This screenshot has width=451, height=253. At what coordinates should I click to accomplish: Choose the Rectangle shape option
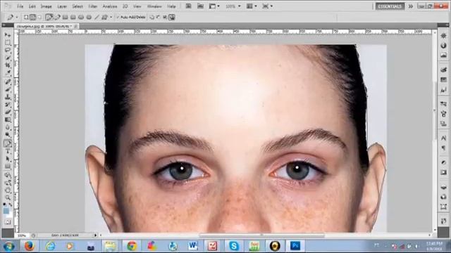click(x=66, y=17)
